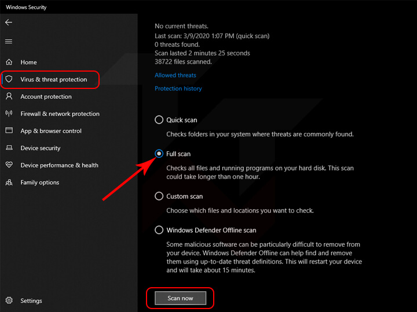The image size is (417, 312).
Task: Click the Scan now button
Action: click(180, 298)
